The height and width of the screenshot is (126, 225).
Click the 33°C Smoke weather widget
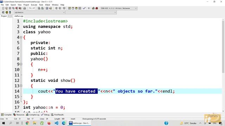tap(188, 123)
